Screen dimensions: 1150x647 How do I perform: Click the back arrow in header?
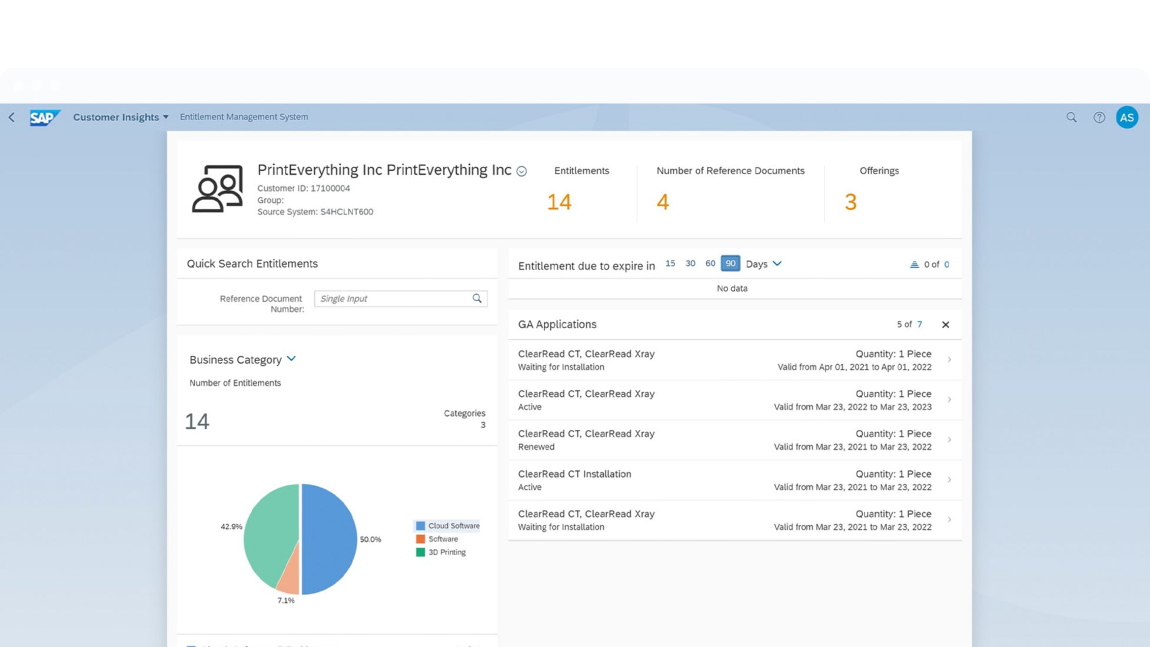[12, 117]
